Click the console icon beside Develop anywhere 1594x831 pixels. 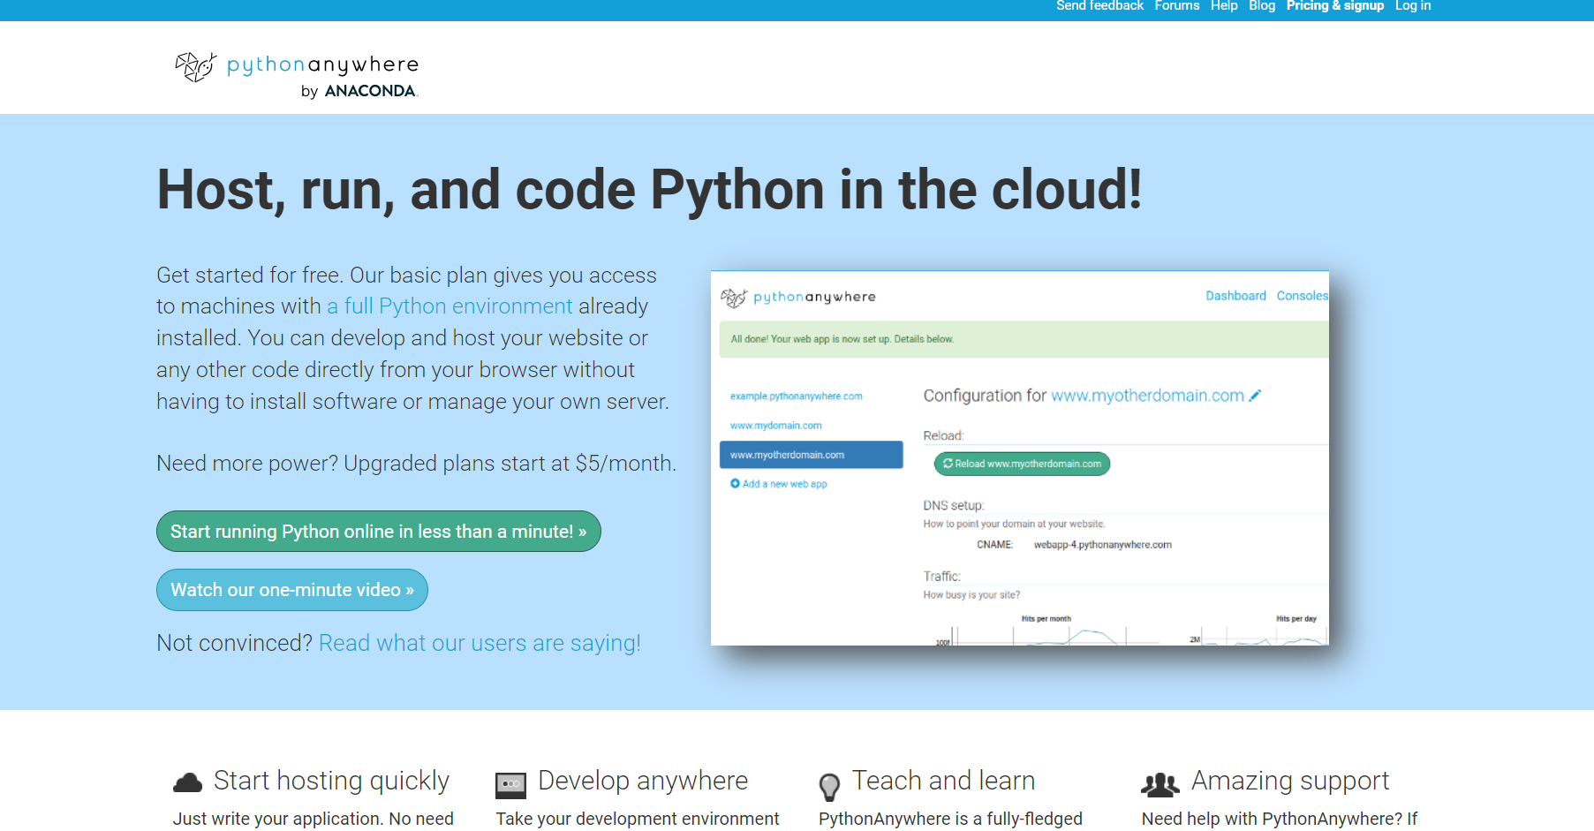click(x=510, y=784)
